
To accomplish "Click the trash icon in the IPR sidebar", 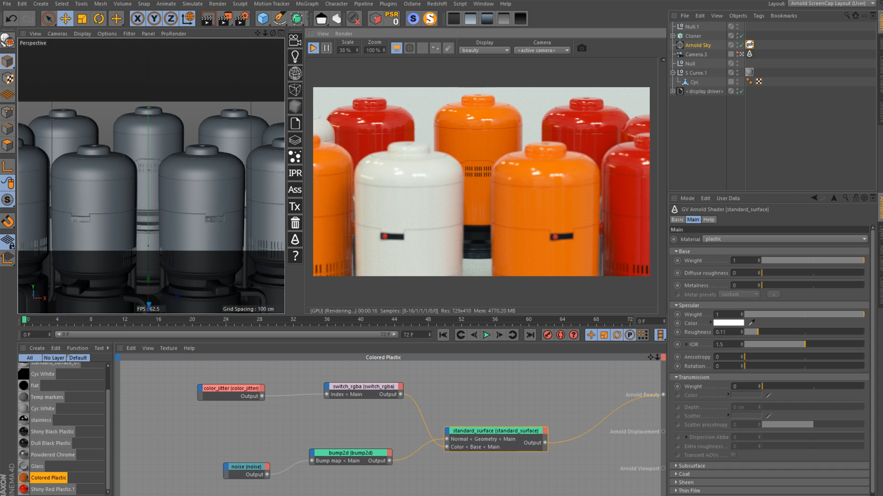I will [295, 223].
